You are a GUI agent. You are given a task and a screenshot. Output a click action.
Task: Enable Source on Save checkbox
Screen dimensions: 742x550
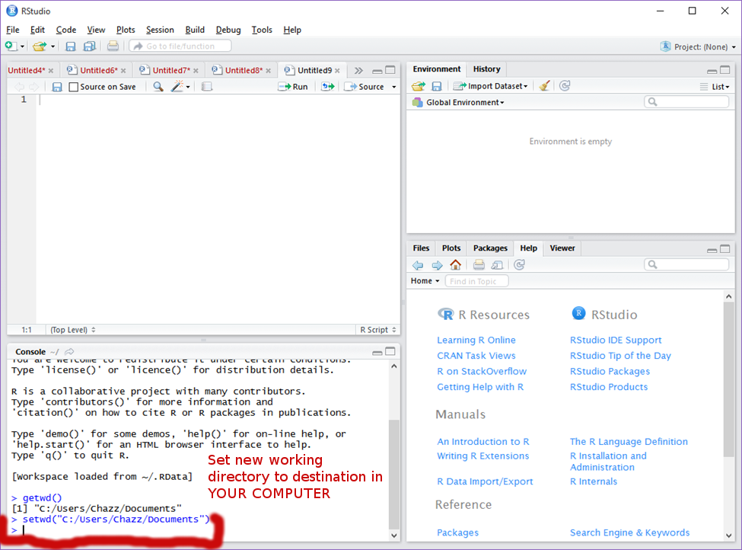[73, 87]
